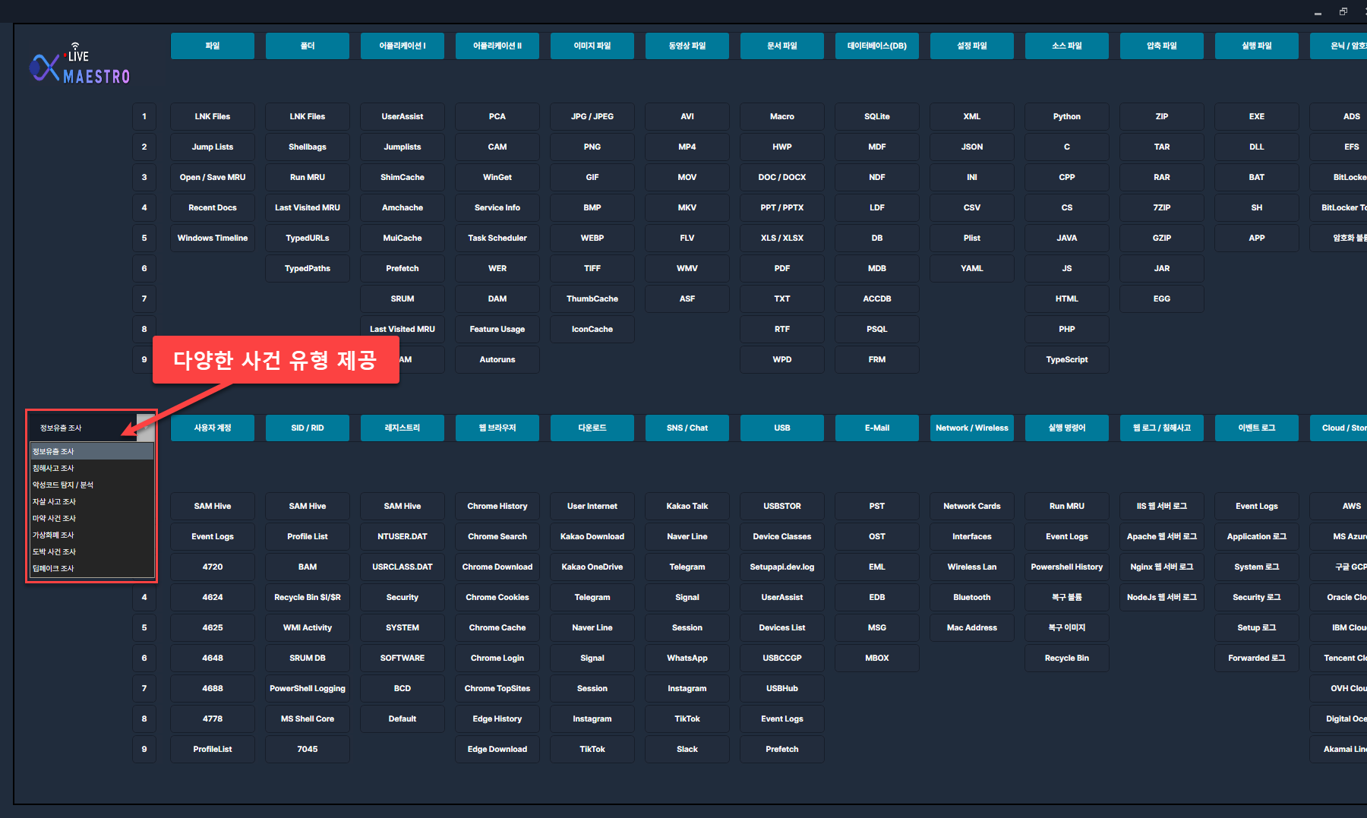
Task: Click the Live Maestro logo
Action: click(80, 65)
